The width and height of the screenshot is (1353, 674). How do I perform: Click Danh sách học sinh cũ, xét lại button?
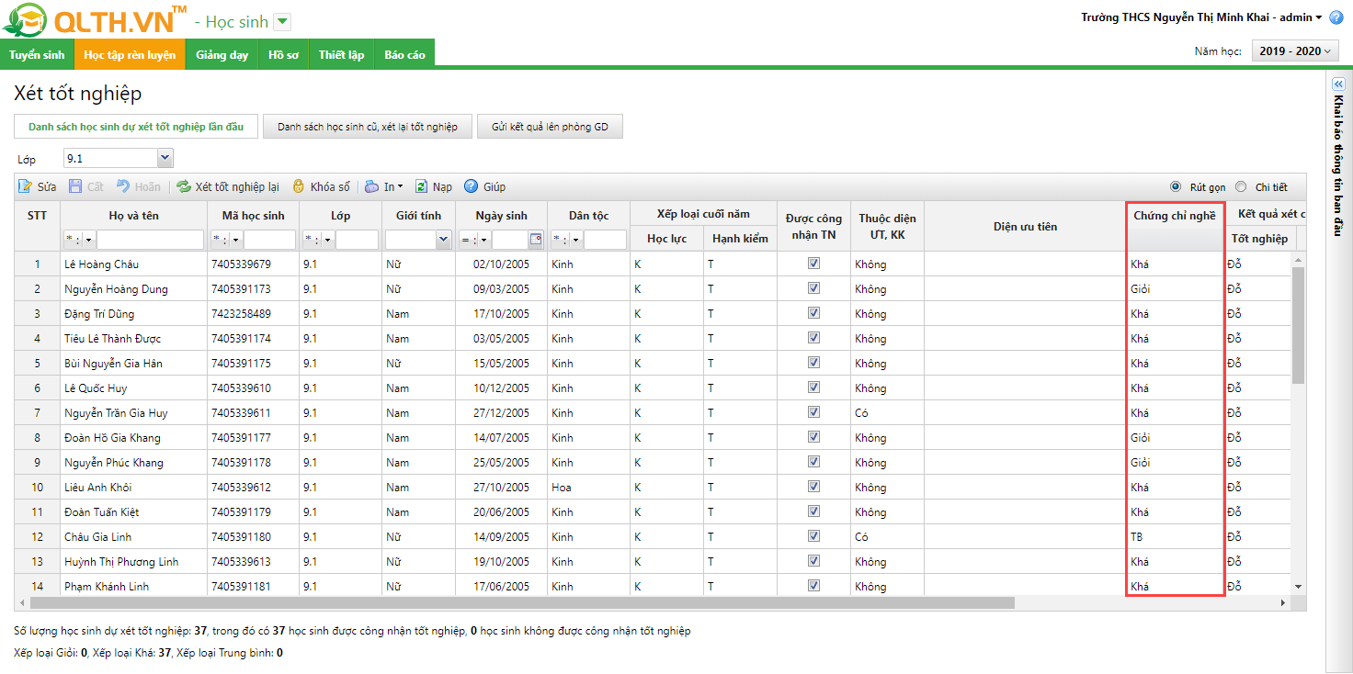pyautogui.click(x=367, y=127)
